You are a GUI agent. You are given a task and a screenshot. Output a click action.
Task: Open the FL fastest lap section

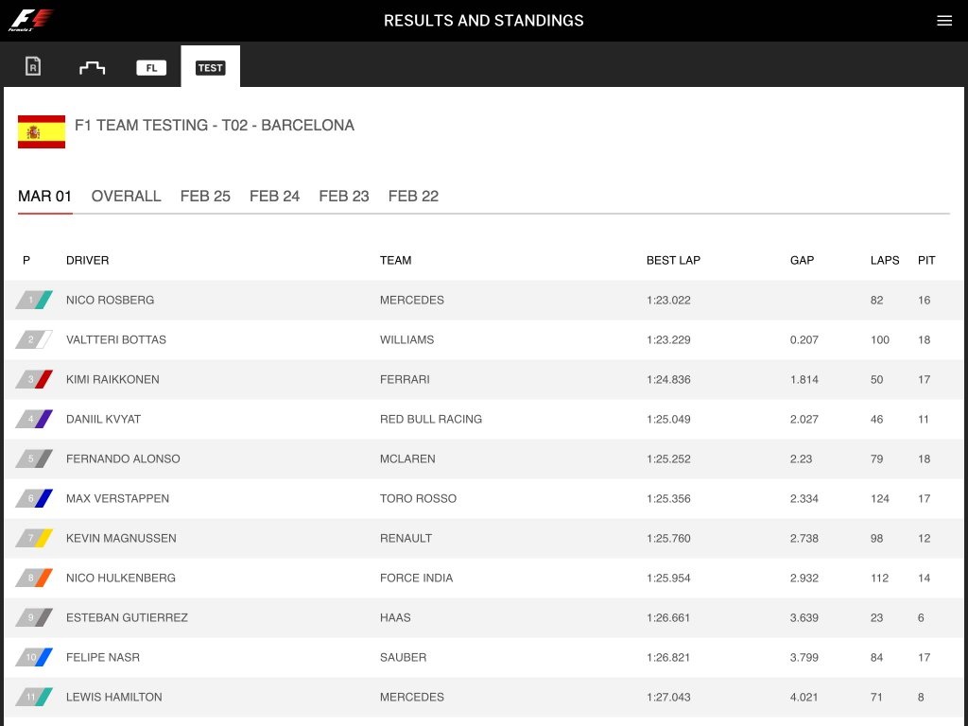point(151,66)
